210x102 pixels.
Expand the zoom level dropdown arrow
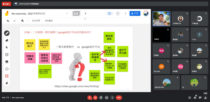pos(27,21)
